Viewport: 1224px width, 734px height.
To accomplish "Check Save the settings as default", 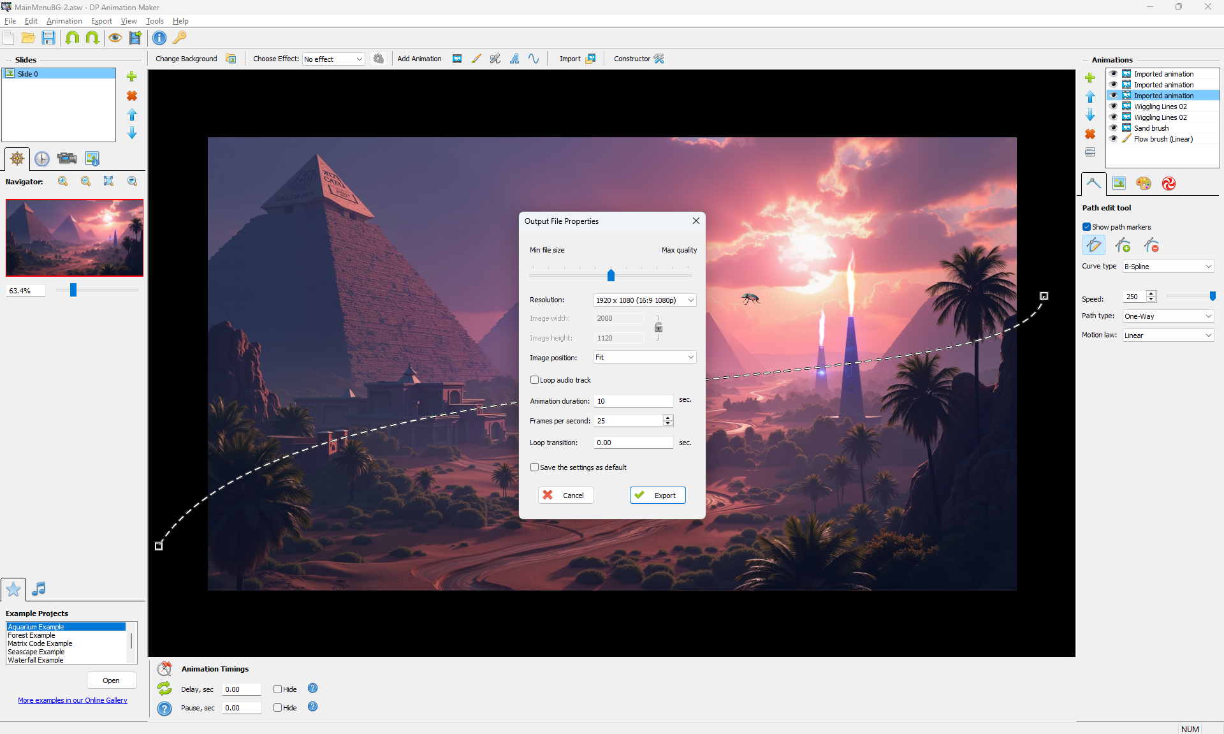I will pos(534,467).
